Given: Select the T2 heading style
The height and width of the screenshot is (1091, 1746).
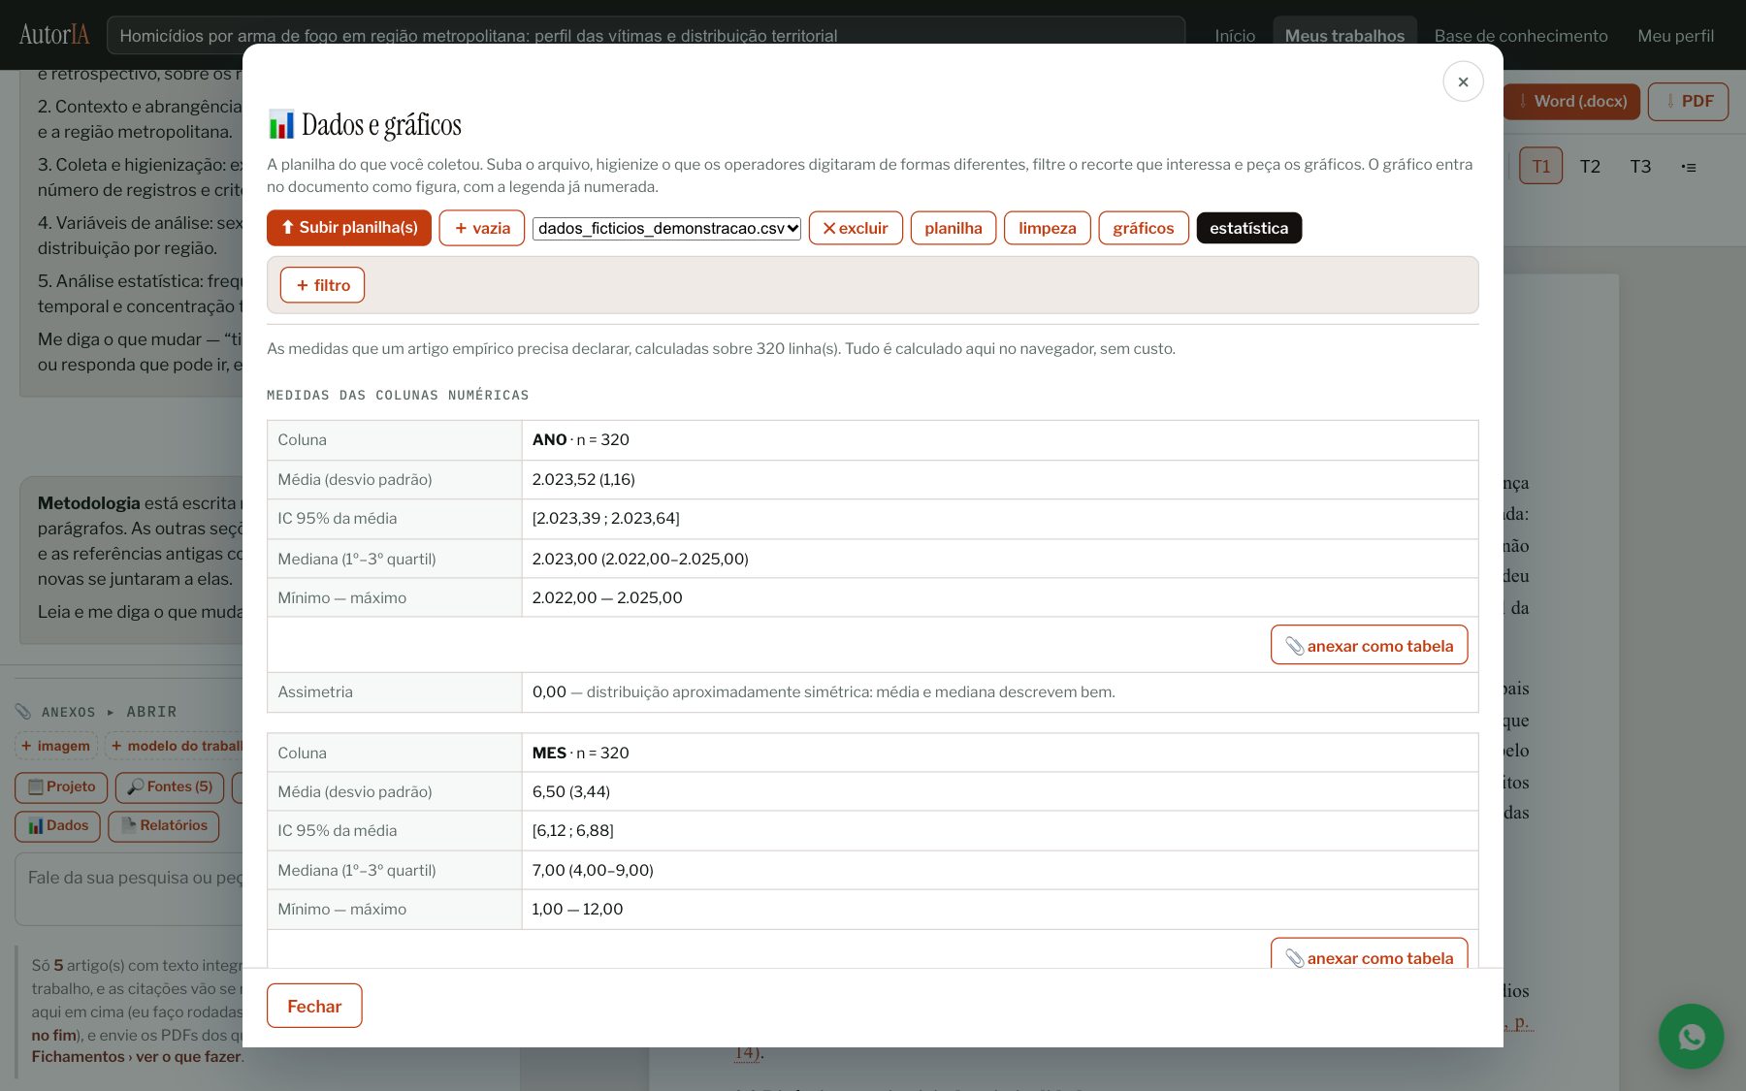Looking at the screenshot, I should pyautogui.click(x=1590, y=166).
